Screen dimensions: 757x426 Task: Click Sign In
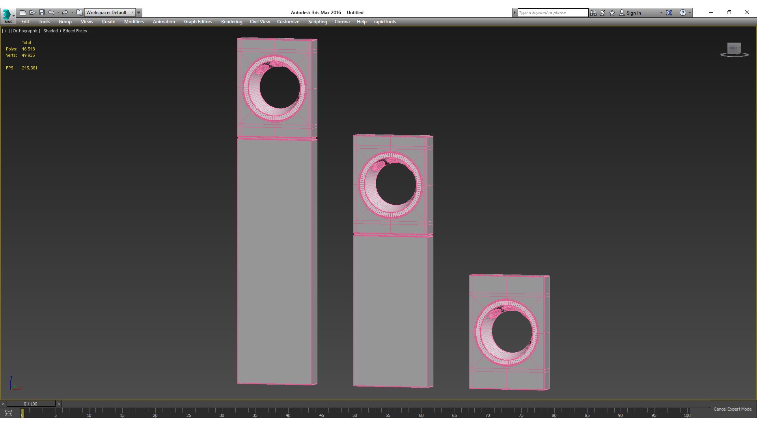634,13
